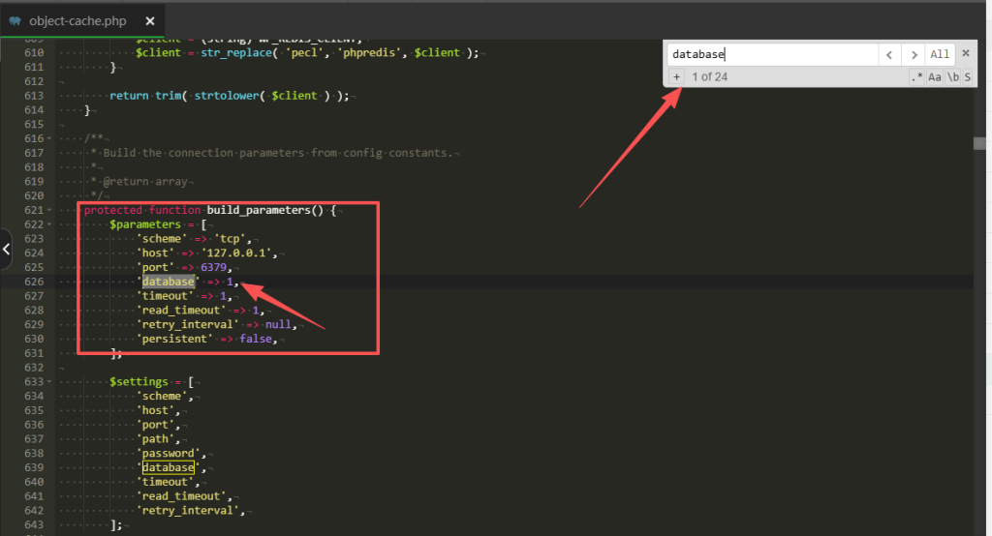Select All search matches
Screen dimensions: 992x536
pyautogui.click(x=940, y=55)
